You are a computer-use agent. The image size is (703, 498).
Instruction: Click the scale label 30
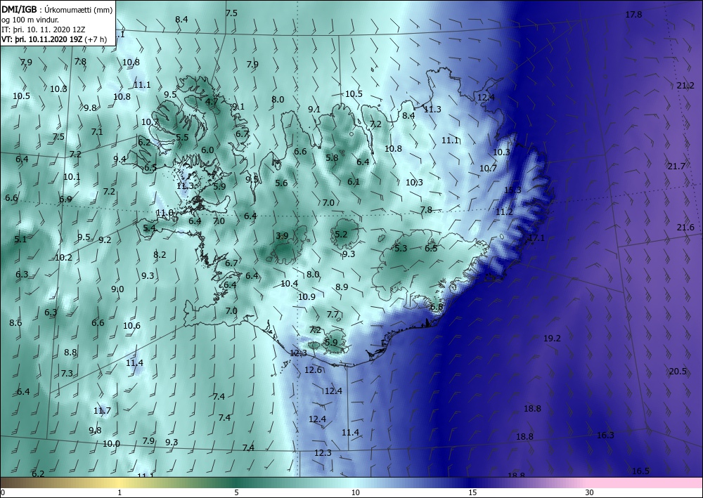590,492
